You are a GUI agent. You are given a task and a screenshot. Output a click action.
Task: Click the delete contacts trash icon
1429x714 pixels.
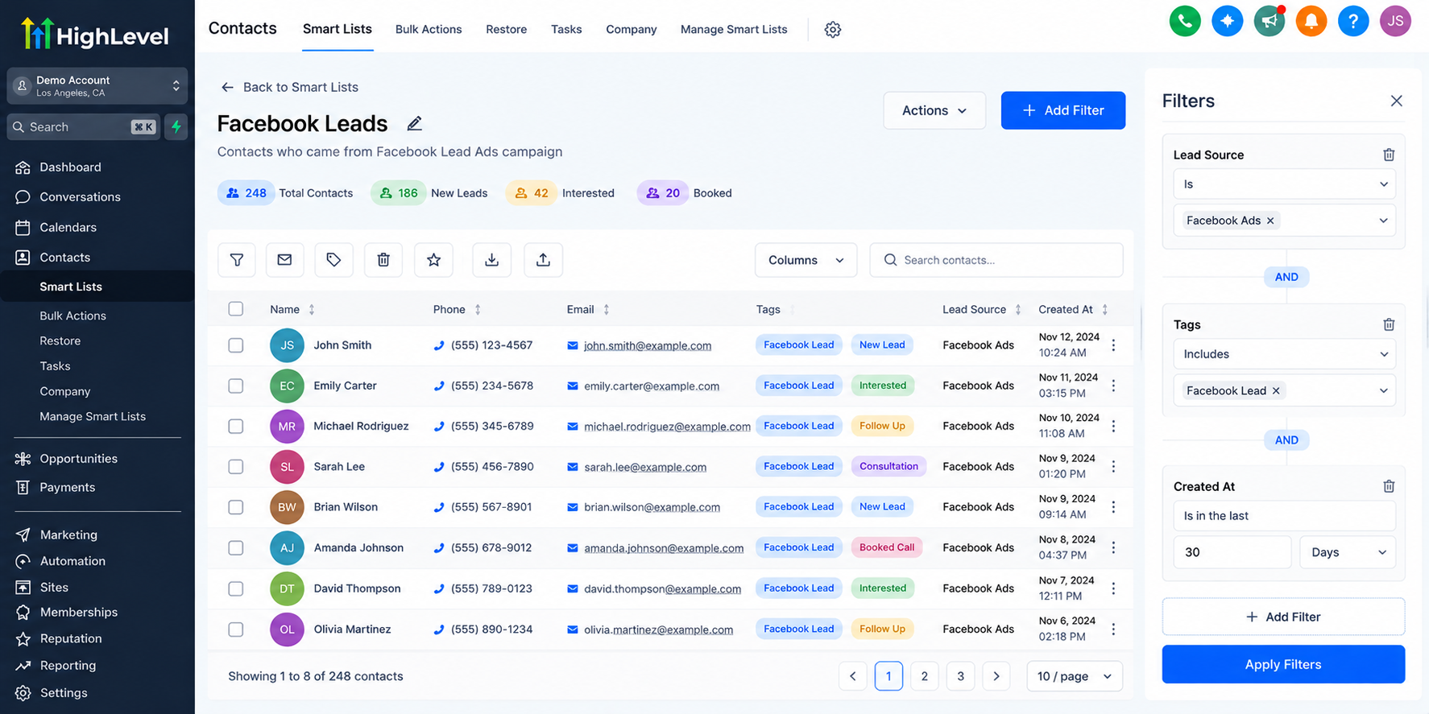pyautogui.click(x=383, y=260)
